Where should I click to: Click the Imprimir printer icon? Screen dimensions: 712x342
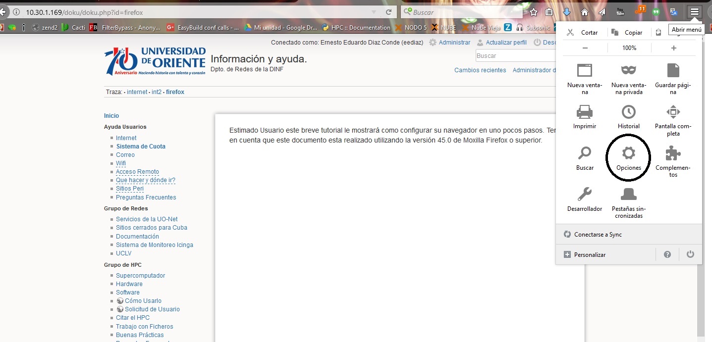click(585, 112)
